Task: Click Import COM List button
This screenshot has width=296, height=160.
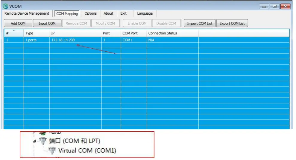Action: click(x=200, y=23)
